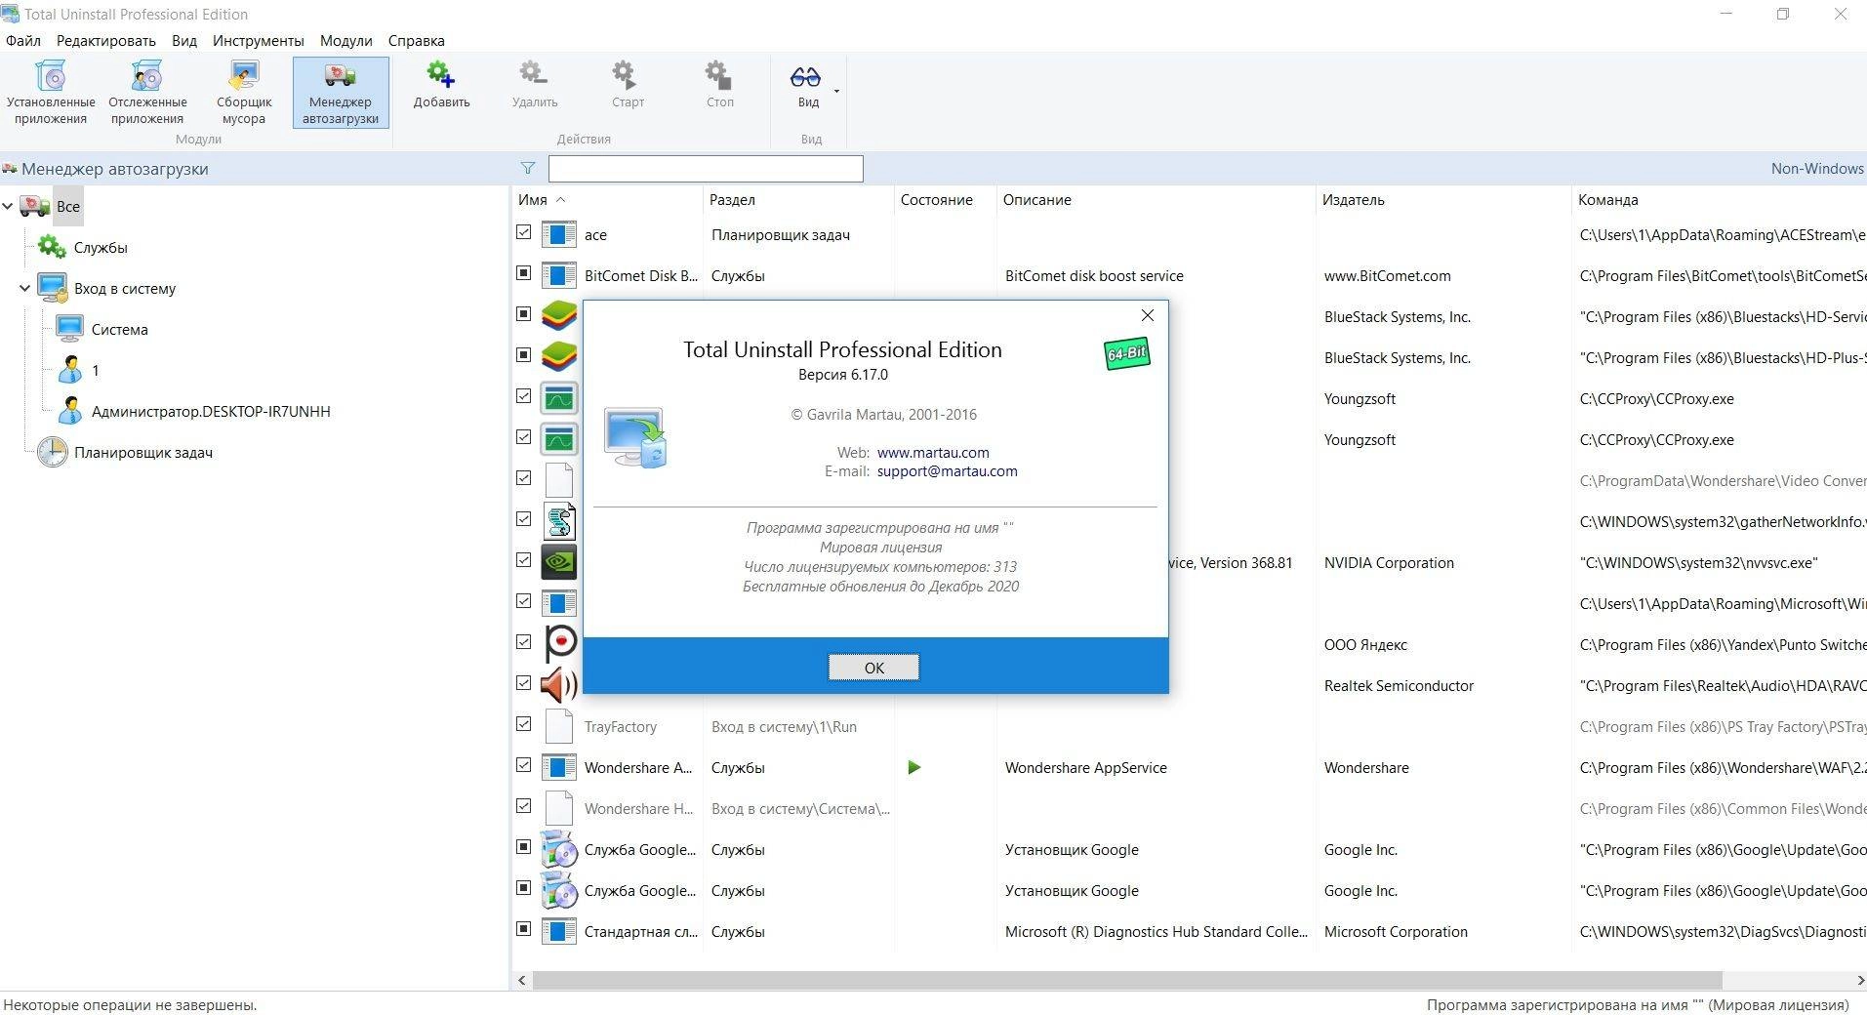Image resolution: width=1867 pixels, height=1015 pixels.
Task: Click the 64-Bit badge in About dialog
Action: tap(1126, 353)
